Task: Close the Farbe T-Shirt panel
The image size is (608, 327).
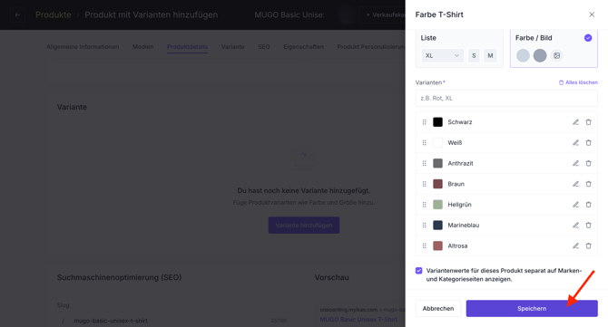Action: click(592, 14)
